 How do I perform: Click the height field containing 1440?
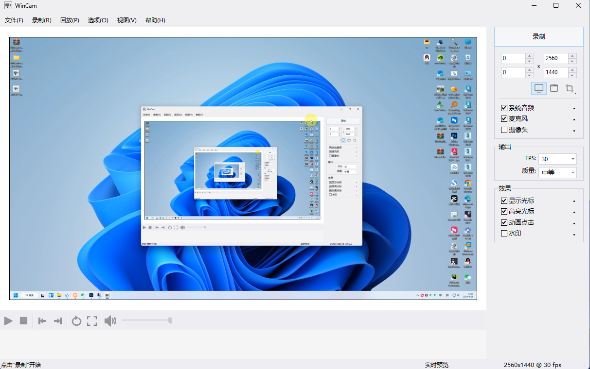(x=556, y=72)
